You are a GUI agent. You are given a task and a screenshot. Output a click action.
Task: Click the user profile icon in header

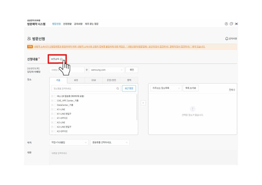226,24
